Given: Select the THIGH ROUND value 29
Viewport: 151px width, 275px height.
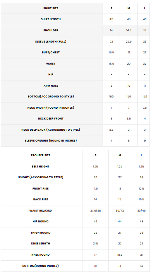Looking at the screenshot, I should coord(142,233).
